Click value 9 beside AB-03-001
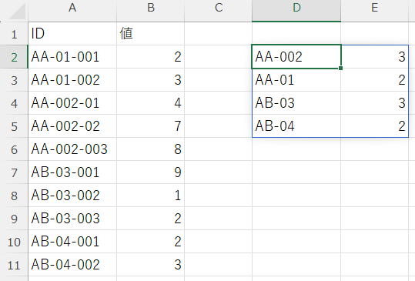 tap(151, 172)
